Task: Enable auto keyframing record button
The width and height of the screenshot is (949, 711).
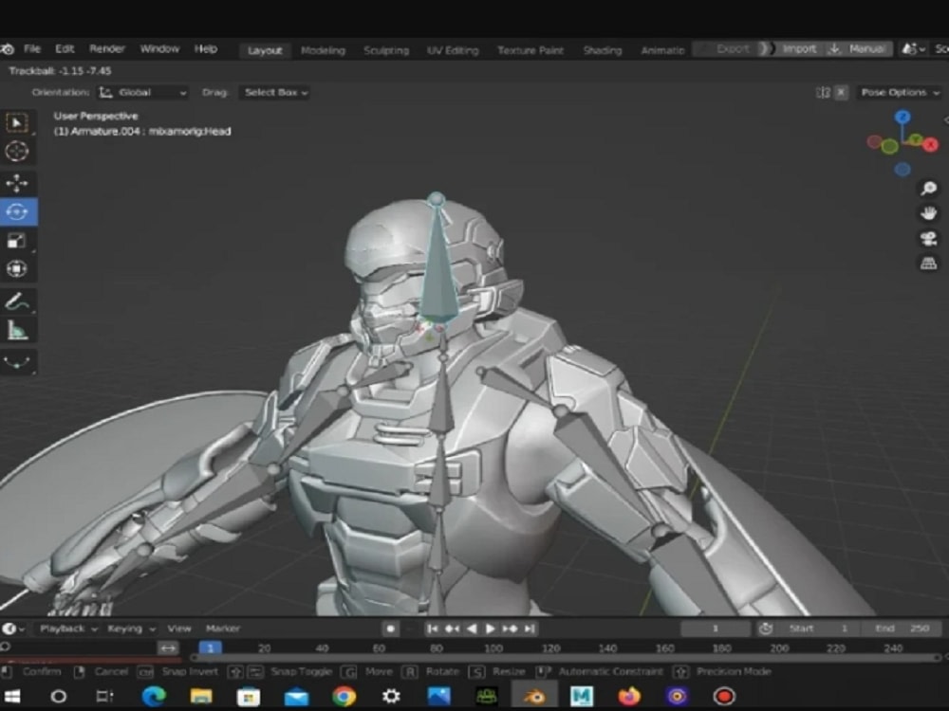Action: click(390, 628)
